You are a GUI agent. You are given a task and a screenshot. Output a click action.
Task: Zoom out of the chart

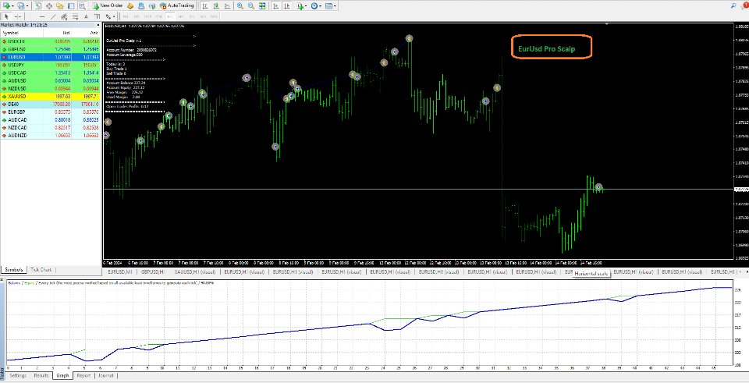(250, 5)
